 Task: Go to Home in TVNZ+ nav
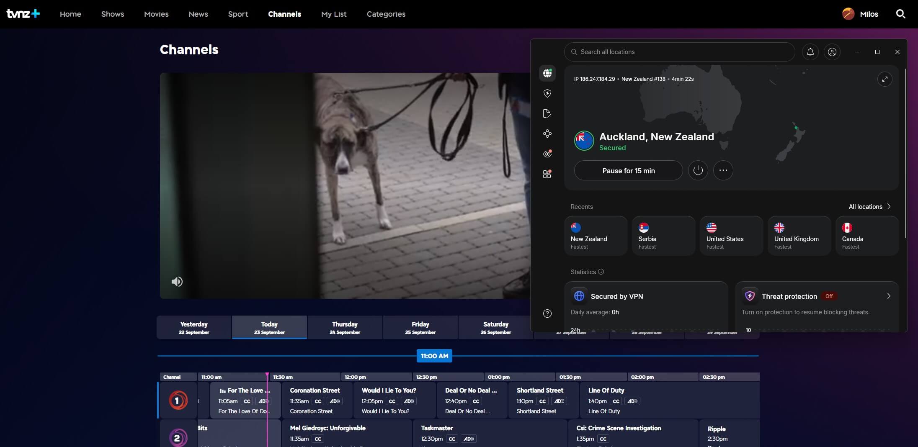[70, 14]
